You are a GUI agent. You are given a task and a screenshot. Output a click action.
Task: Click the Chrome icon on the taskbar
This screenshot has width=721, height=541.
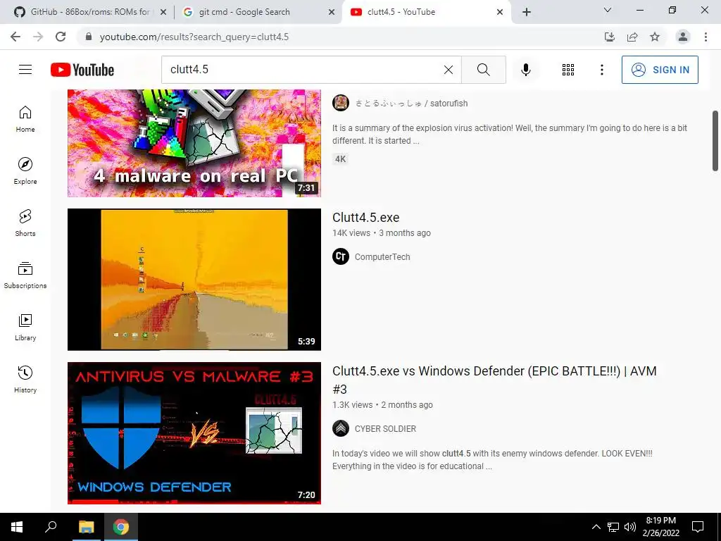tap(121, 527)
